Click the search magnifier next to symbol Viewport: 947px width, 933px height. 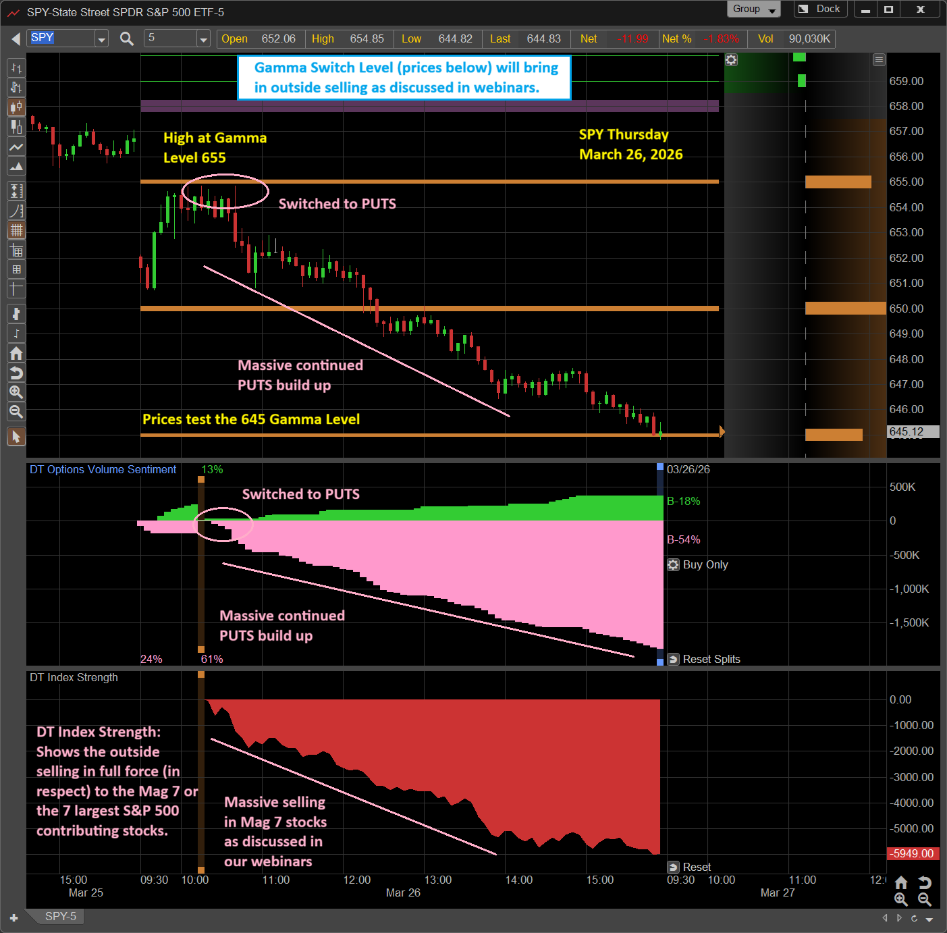tap(126, 39)
